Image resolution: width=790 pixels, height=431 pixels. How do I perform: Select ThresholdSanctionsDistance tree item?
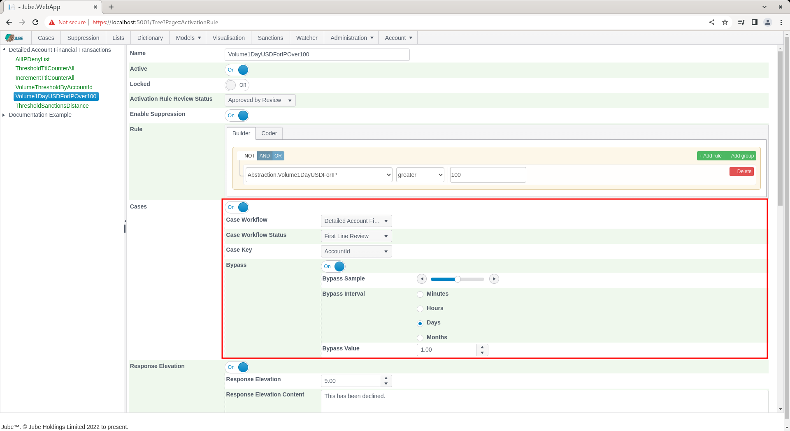(x=52, y=106)
